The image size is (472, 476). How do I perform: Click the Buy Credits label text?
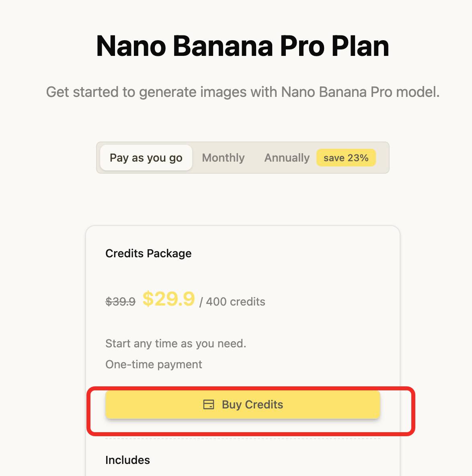252,404
